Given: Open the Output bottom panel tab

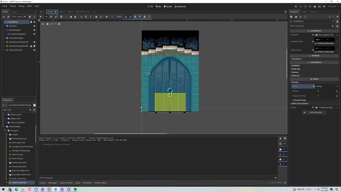Looking at the screenshot, I should point(43,183).
